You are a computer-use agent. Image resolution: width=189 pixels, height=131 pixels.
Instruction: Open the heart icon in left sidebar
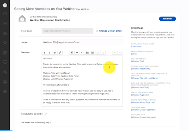(5, 62)
